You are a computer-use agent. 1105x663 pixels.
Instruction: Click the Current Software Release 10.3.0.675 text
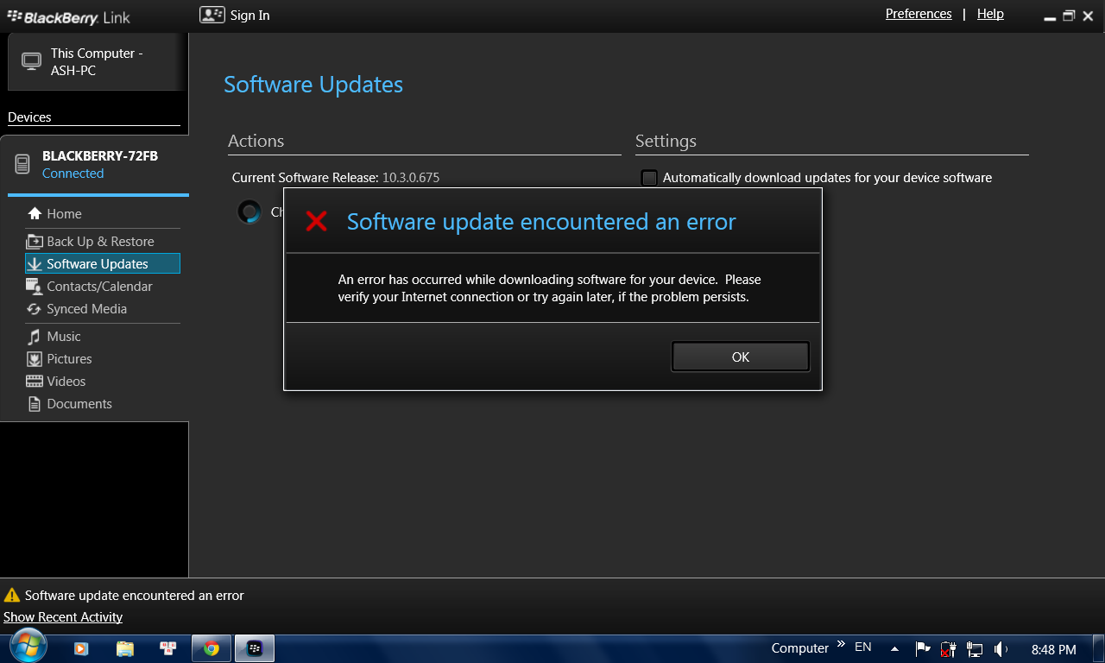click(x=336, y=178)
